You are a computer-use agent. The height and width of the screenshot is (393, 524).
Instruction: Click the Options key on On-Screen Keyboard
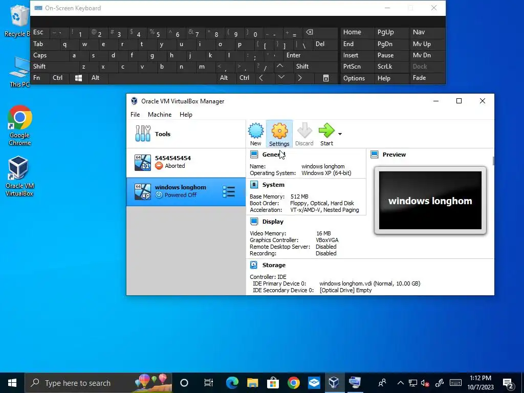tap(357, 78)
